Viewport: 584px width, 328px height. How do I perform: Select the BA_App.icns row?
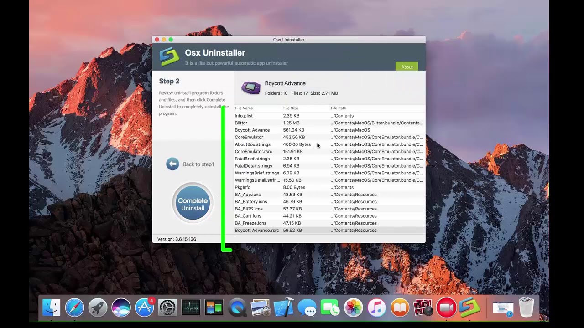(x=329, y=195)
